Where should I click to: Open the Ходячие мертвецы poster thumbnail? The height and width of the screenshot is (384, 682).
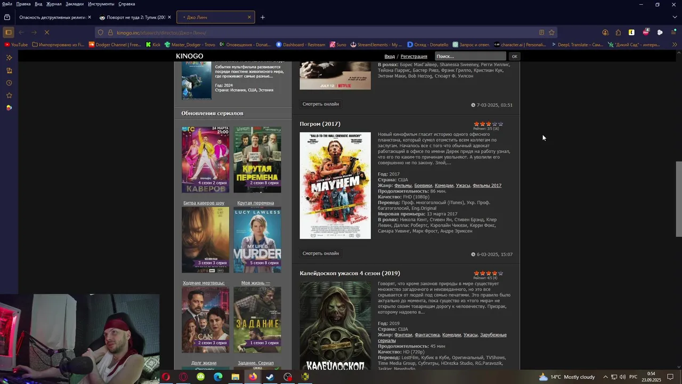click(x=205, y=239)
